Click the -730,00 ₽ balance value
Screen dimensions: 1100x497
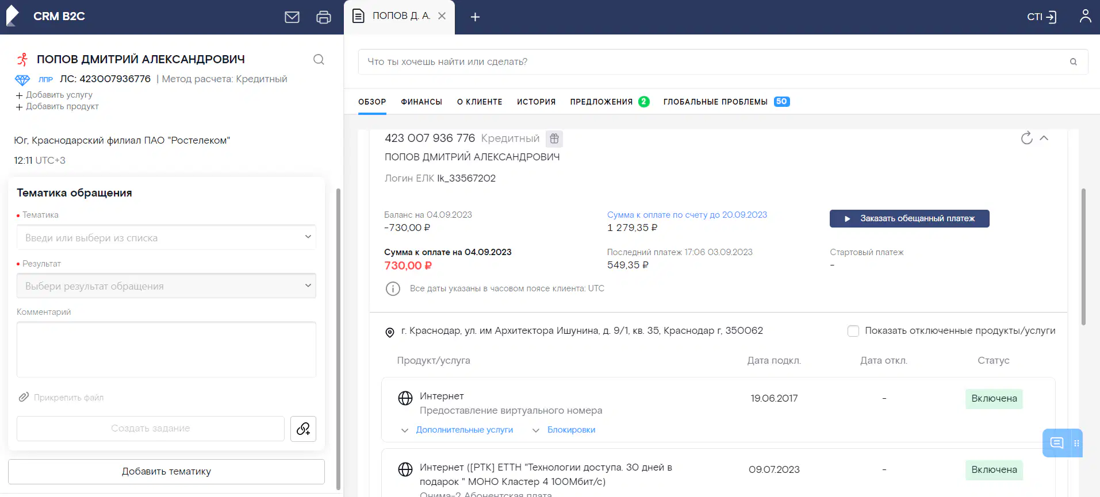point(407,228)
